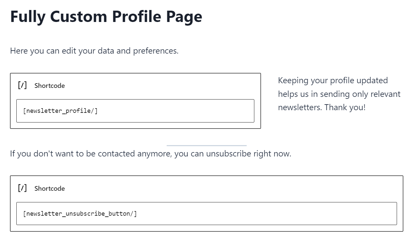Screen dimensions: 411x244
Task: Click the Shortcode label in the upper block
Action: coord(49,86)
